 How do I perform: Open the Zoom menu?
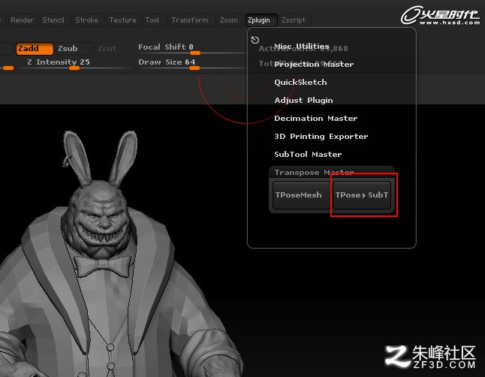tap(229, 20)
